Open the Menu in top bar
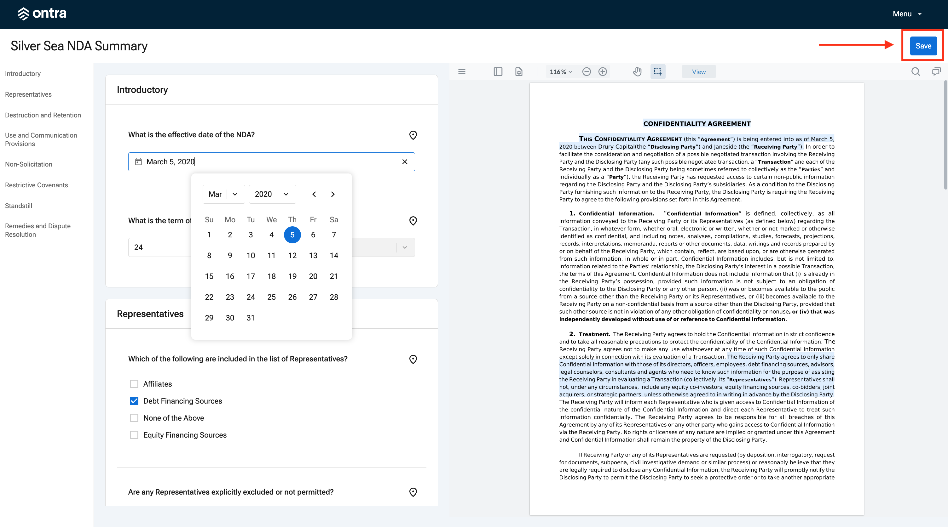 (x=907, y=14)
